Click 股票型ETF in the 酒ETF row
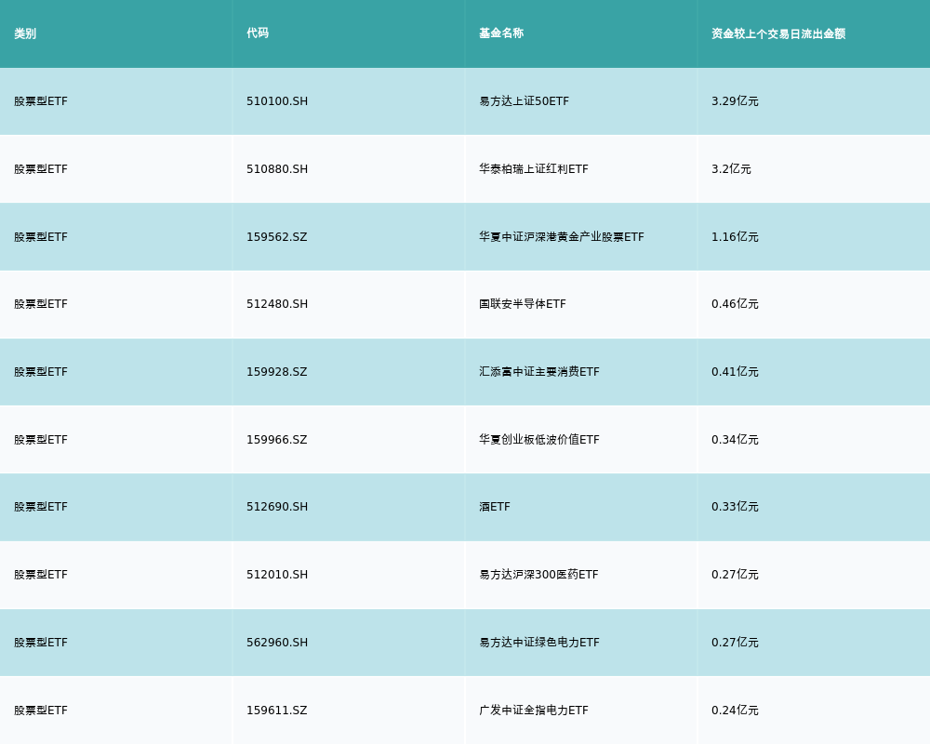Screen dimensions: 930x744 coord(41,507)
